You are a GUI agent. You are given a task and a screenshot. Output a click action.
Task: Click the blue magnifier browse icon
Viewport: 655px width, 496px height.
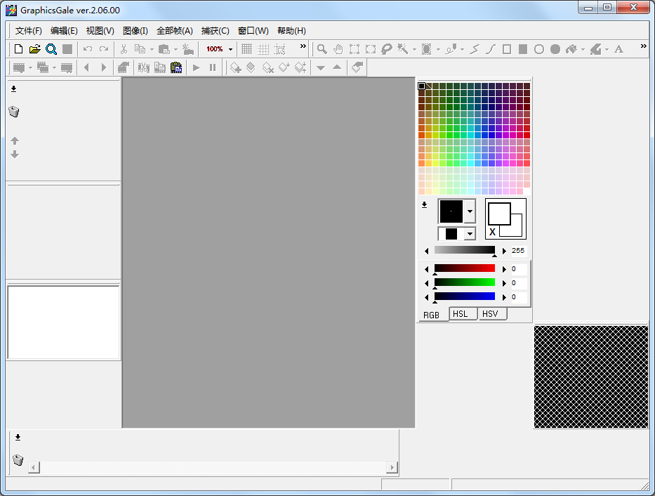click(x=51, y=49)
